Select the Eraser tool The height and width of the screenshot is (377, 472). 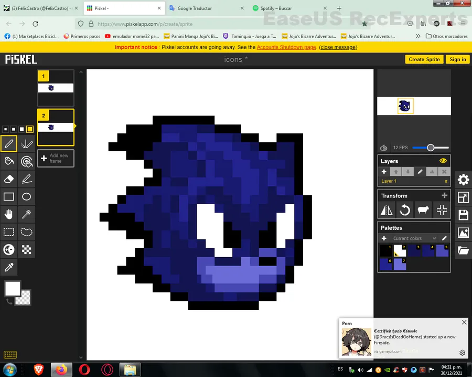tap(9, 179)
